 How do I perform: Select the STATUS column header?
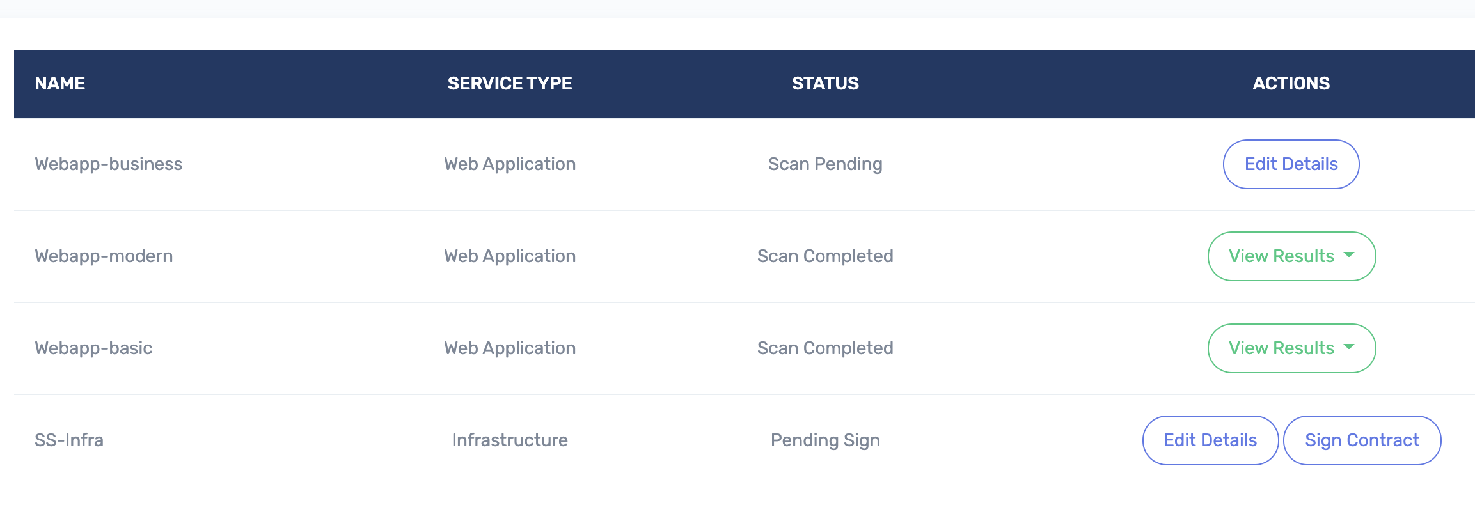[825, 83]
